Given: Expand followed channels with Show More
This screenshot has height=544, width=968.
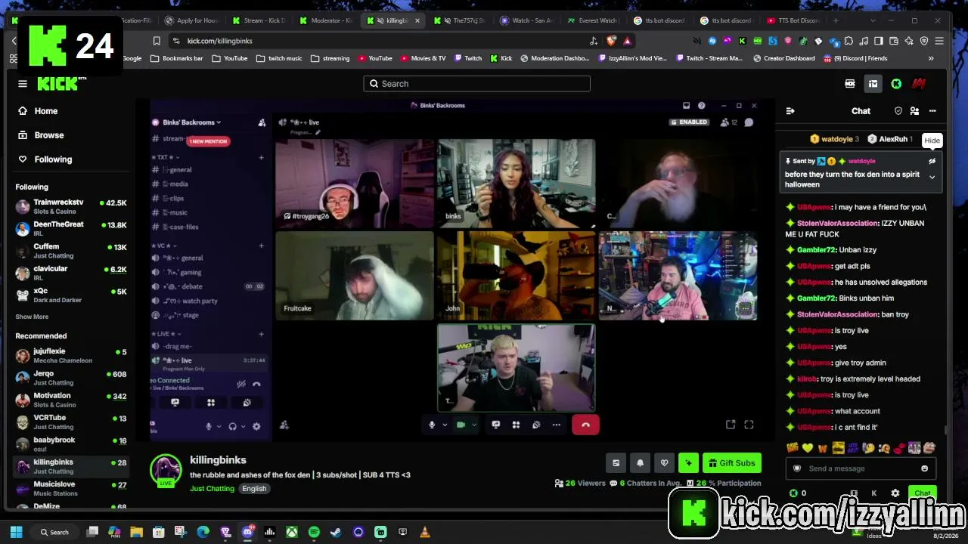Looking at the screenshot, I should (32, 317).
